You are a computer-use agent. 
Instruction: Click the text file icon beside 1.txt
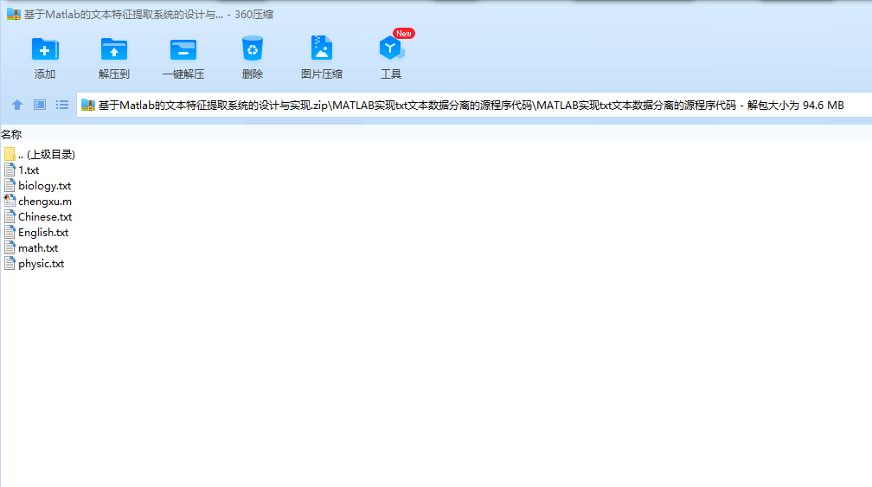click(10, 170)
